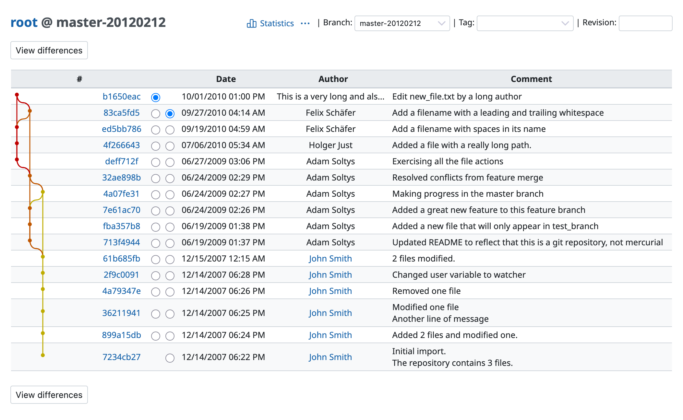The image size is (683, 420).
Task: Click the yellow graph node for 7234cb27
Action: [43, 355]
